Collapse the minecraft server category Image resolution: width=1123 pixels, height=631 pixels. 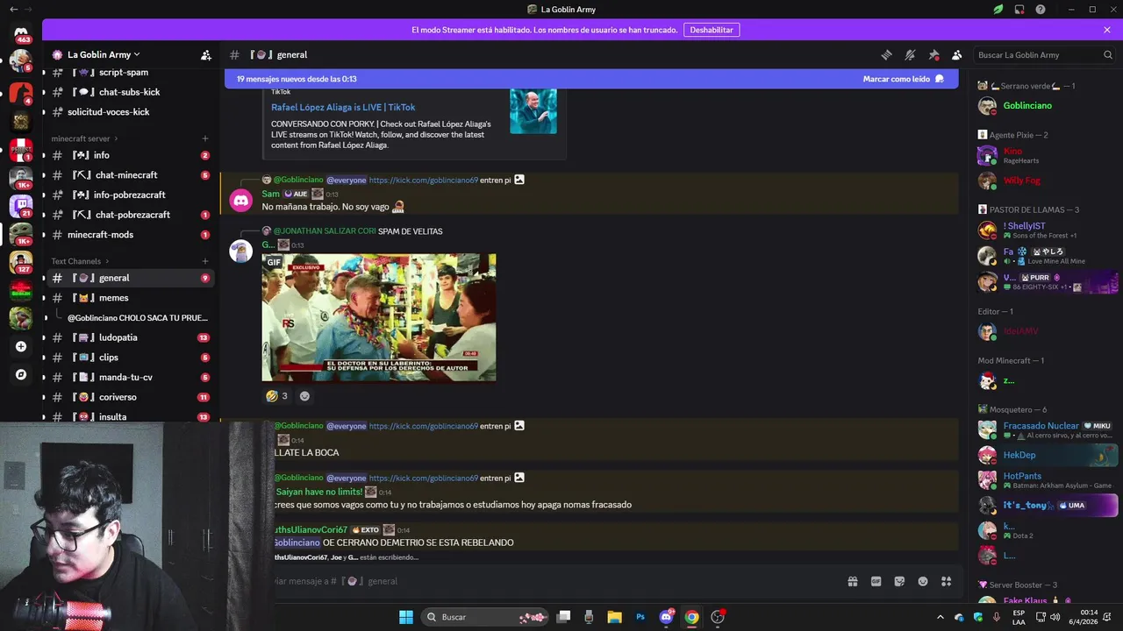coord(83,138)
